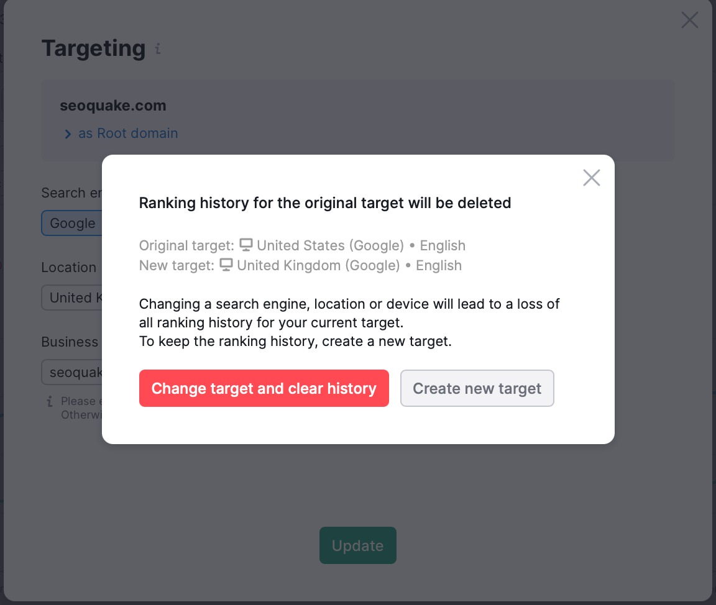The image size is (716, 605).
Task: Click the bullet separator icon in Original target line
Action: pyautogui.click(x=413, y=245)
